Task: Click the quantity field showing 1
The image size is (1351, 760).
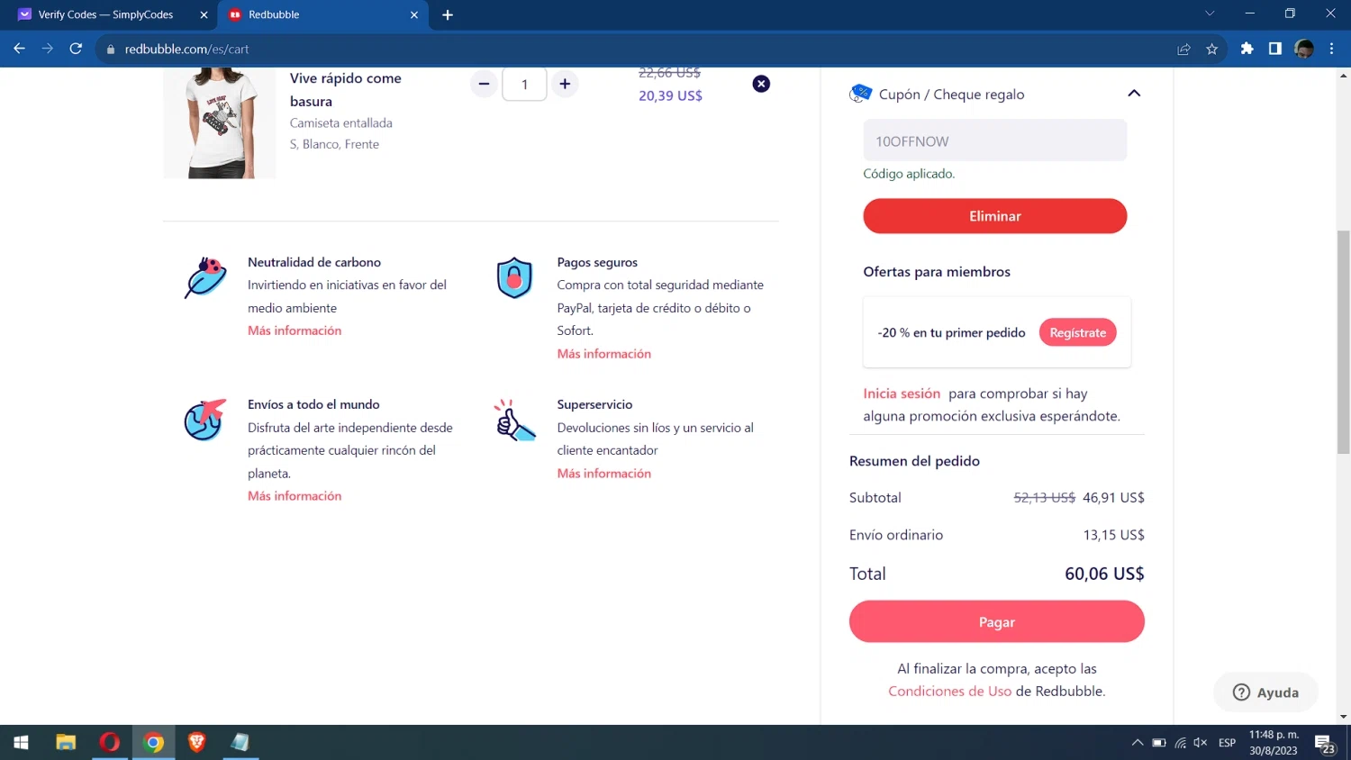Action: tap(524, 85)
